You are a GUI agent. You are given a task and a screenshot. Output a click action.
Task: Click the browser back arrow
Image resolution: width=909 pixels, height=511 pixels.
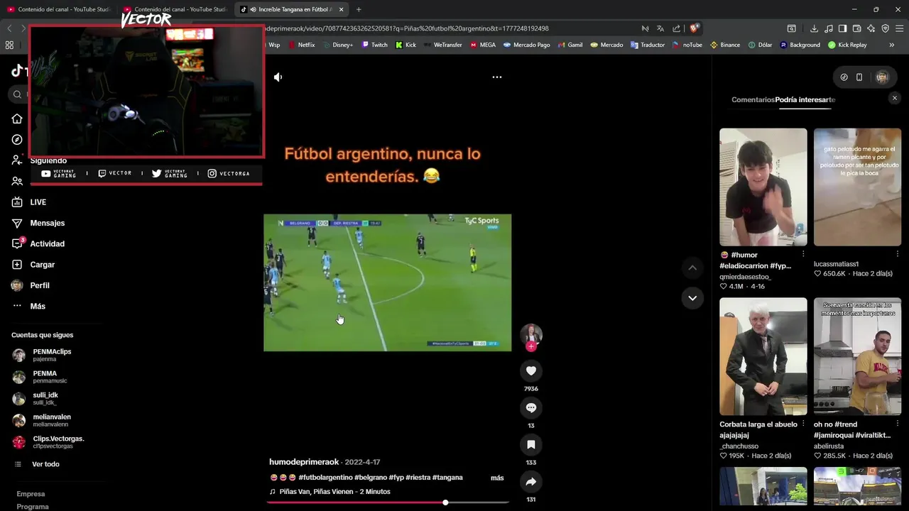9,28
